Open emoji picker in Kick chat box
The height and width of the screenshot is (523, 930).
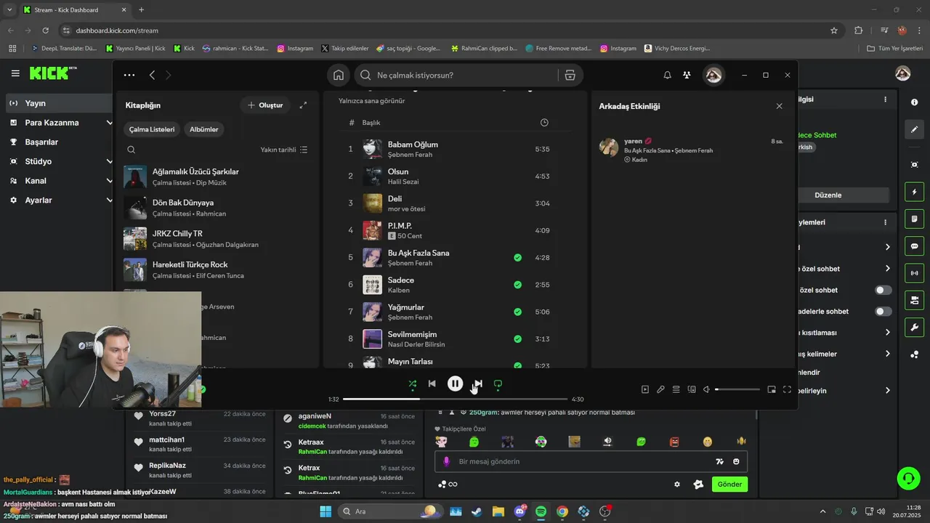pos(736,461)
